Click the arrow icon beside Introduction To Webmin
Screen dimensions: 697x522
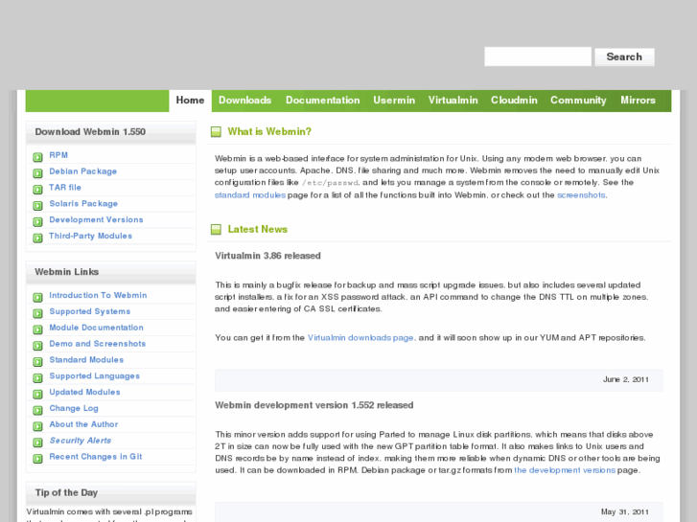click(37, 297)
